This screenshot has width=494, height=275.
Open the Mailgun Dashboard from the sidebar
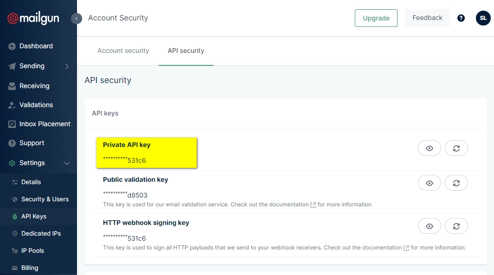point(36,46)
